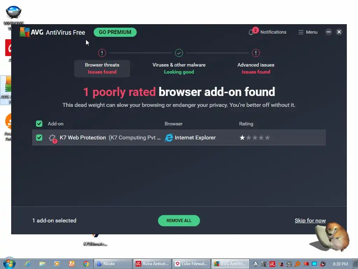Switch to the Luke Filewalker taskbar window
This screenshot has height=269, width=358.
(x=191, y=264)
